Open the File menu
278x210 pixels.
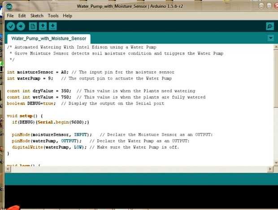coord(10,16)
